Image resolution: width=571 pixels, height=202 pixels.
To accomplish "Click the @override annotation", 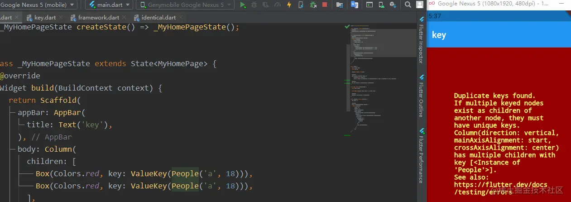I will click(20, 76).
